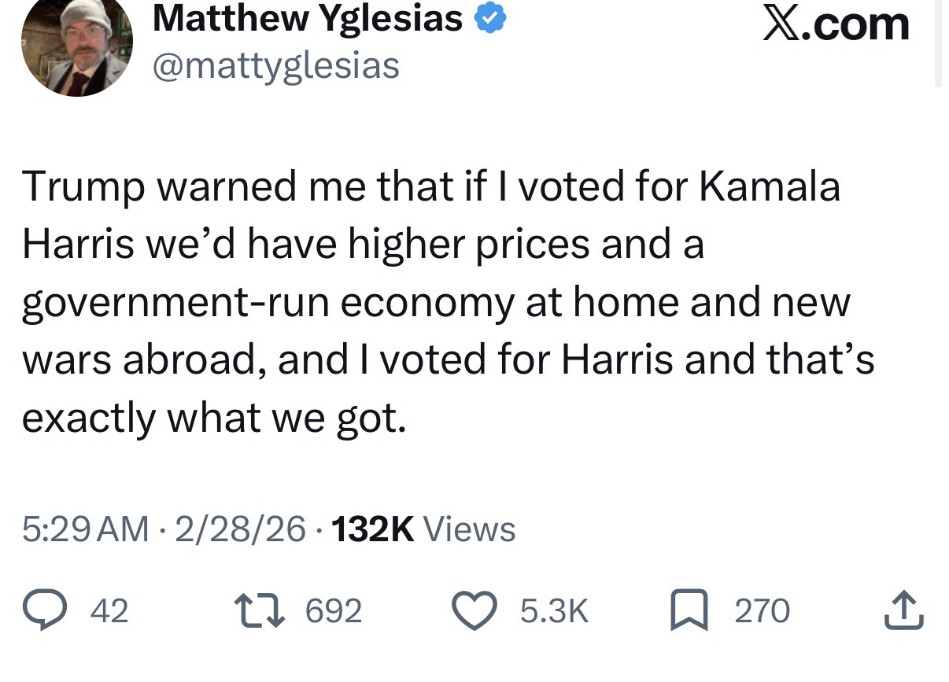Screen dimensions: 949x682
Task: Click the scrollbar on the right edge
Action: (937, 43)
